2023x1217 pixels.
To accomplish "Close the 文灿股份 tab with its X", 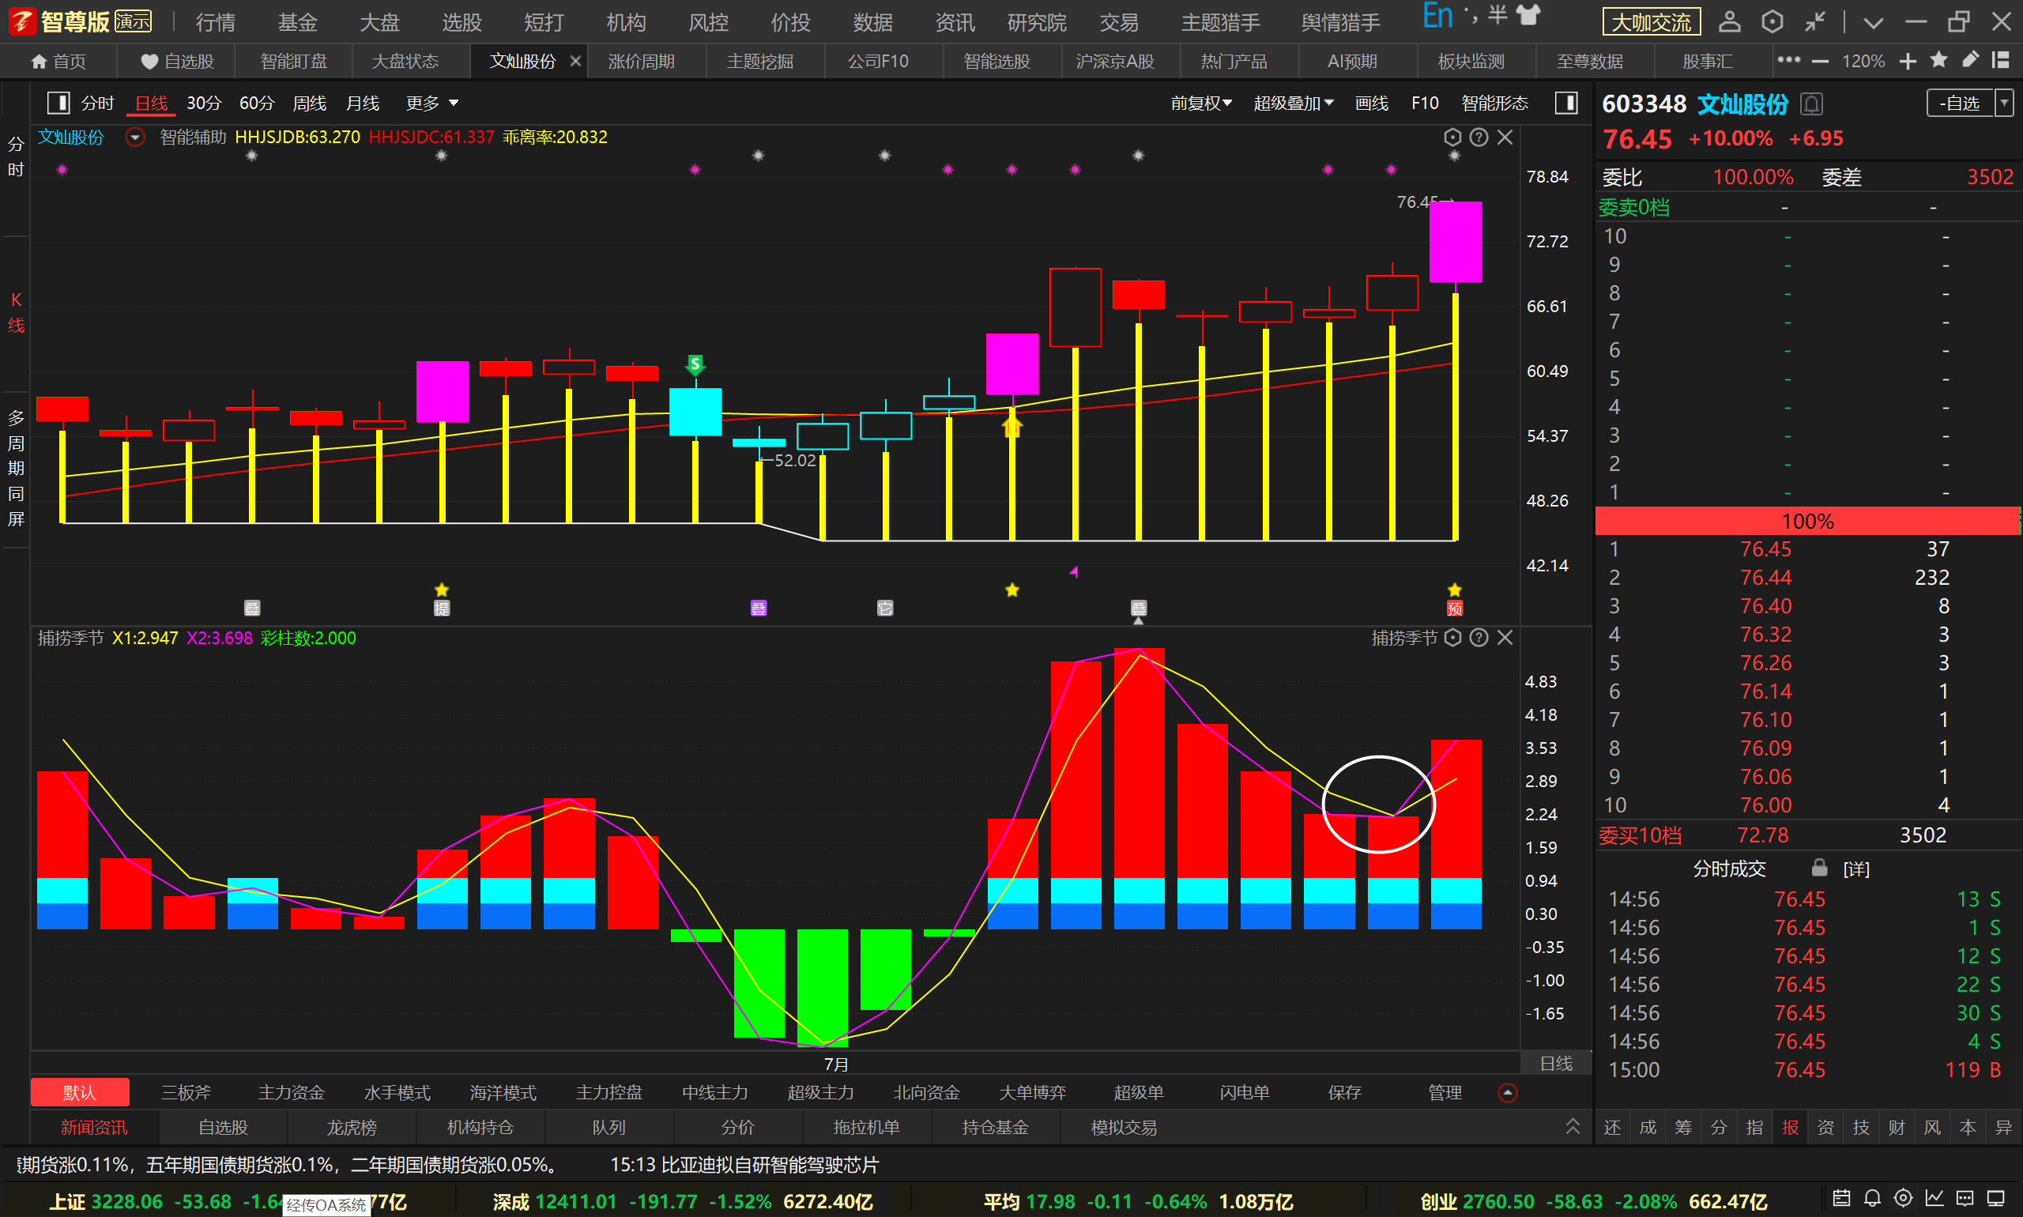I will click(575, 62).
